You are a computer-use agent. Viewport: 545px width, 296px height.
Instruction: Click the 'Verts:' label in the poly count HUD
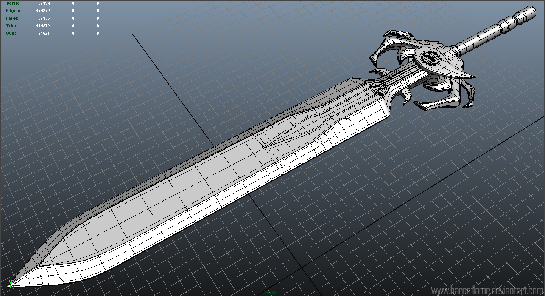tap(12, 3)
